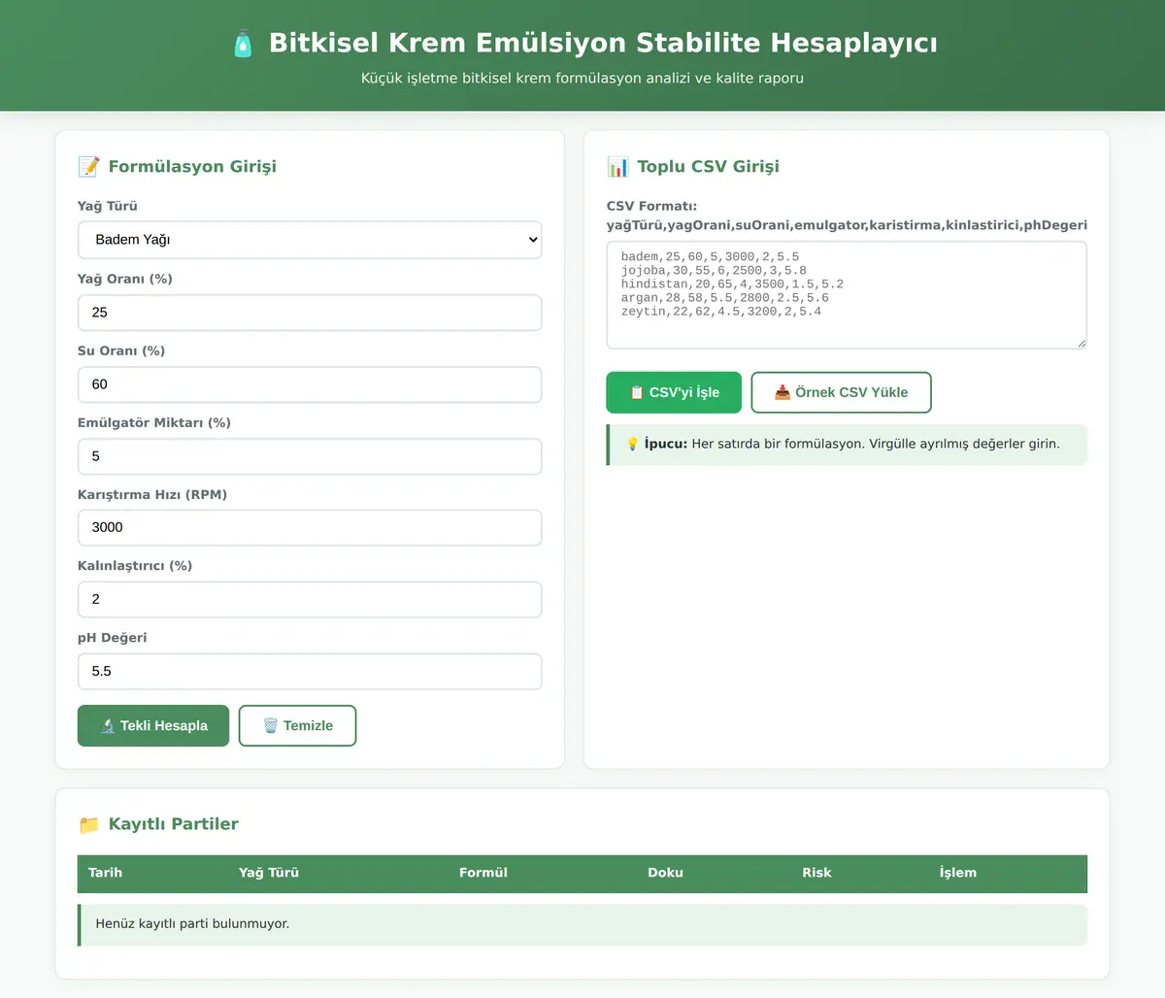Click the memo icon beside Formülasyon Girişi
Viewport: 1165px width, 998px height.
88,167
